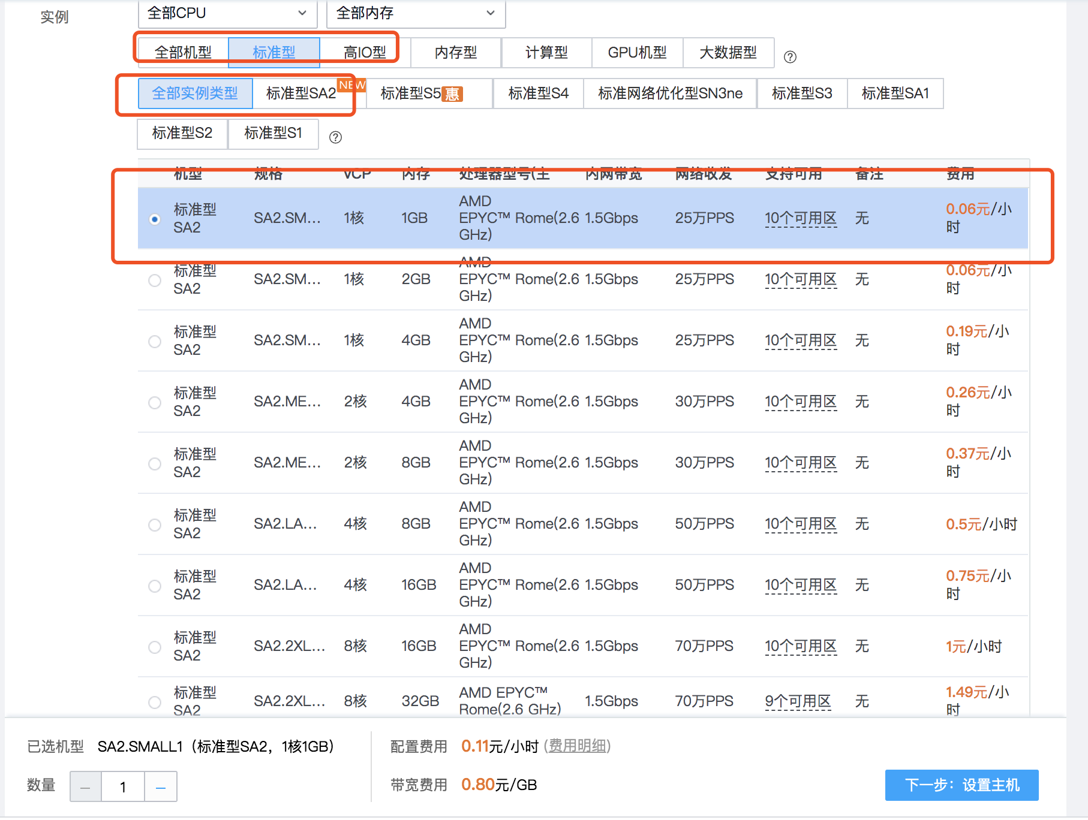Select radio for SA2 2核 4GB row
1088x820 pixels.
155,402
